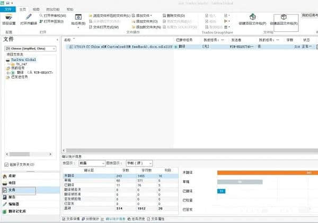Image resolution: width=318 pixels, height=223 pixels.
Task: Expand 批任务 dropdown arrow
Action: click(78, 28)
